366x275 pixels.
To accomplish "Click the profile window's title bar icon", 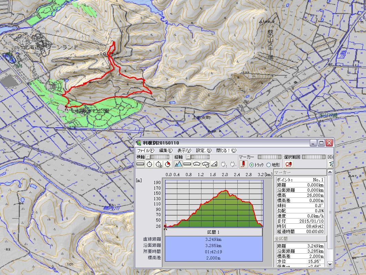I will (139, 143).
